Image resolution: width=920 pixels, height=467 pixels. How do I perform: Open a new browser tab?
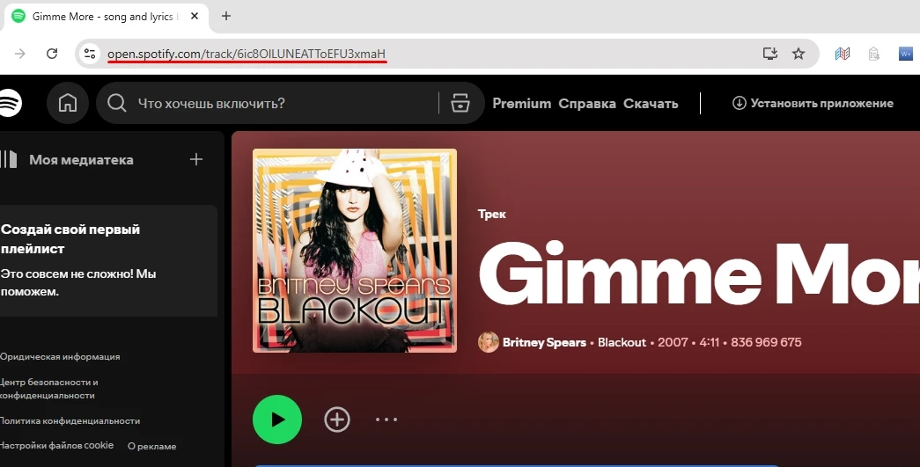click(226, 16)
